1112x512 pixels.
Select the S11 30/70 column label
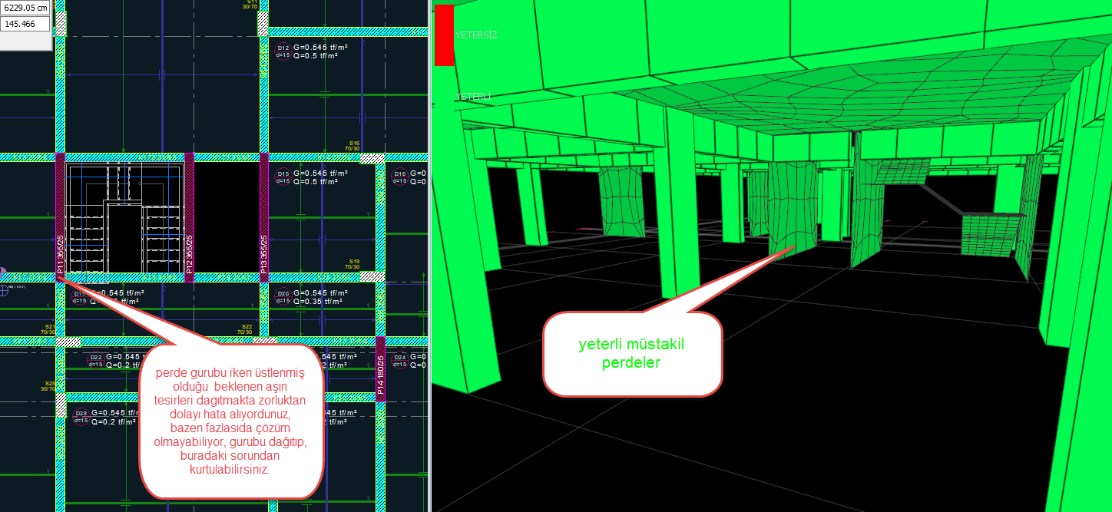point(250,4)
